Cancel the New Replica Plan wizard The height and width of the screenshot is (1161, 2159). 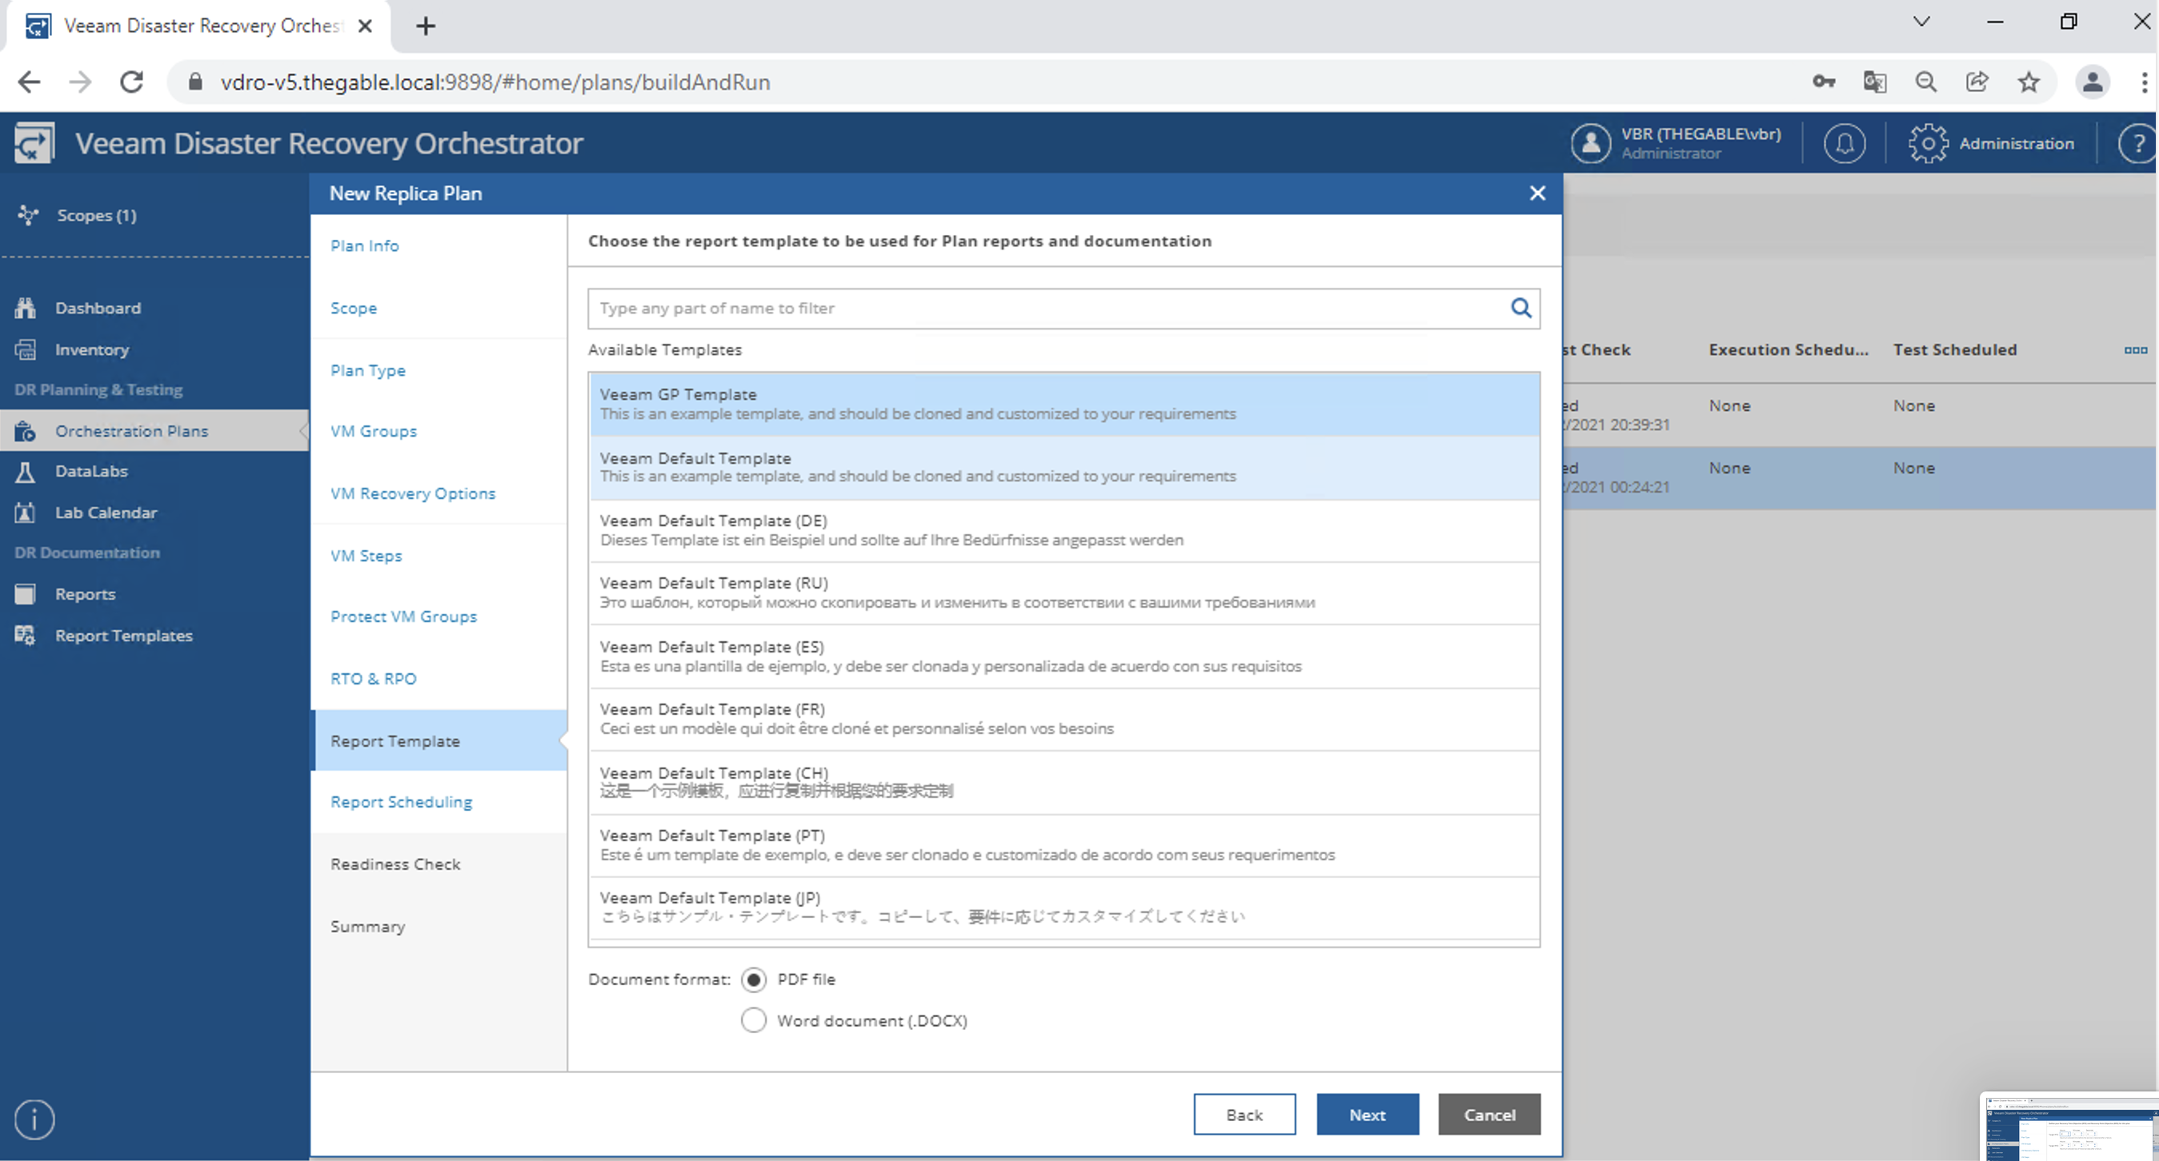point(1488,1114)
